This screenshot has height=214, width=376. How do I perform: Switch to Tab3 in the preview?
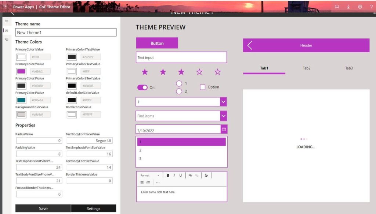coord(349,68)
